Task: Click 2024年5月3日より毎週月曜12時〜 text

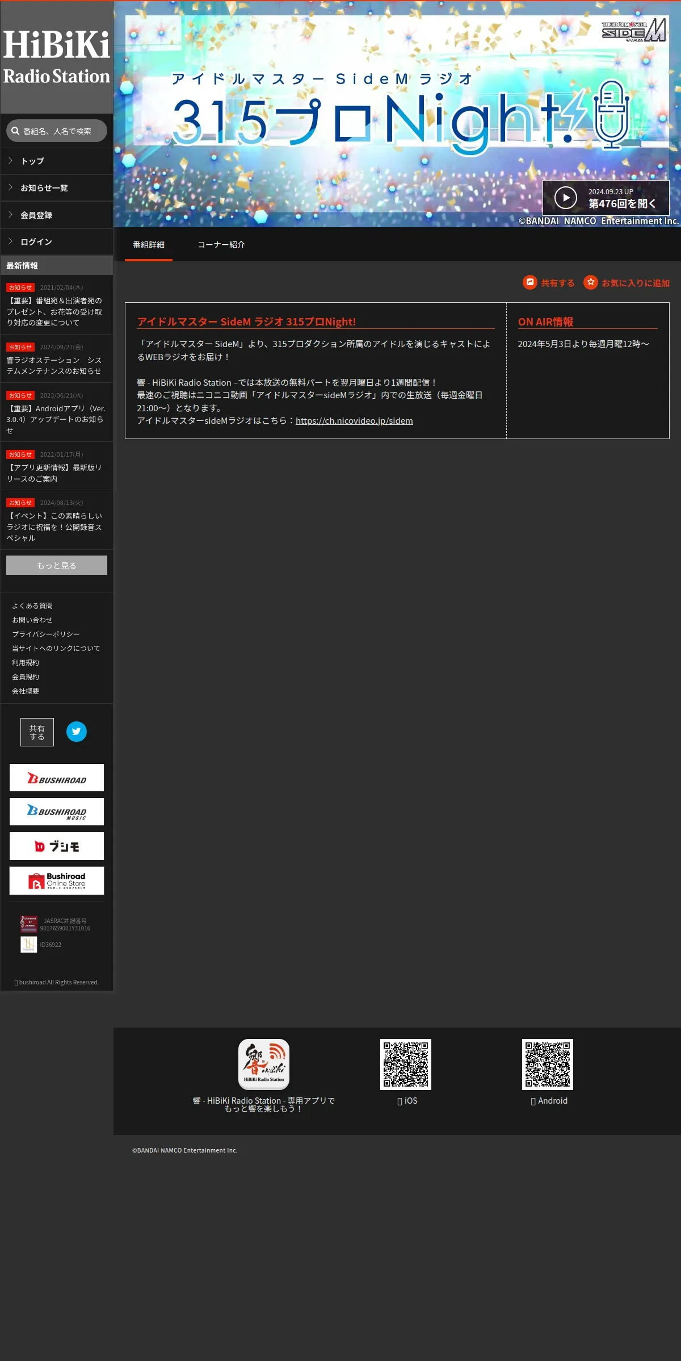Action: pyautogui.click(x=583, y=344)
